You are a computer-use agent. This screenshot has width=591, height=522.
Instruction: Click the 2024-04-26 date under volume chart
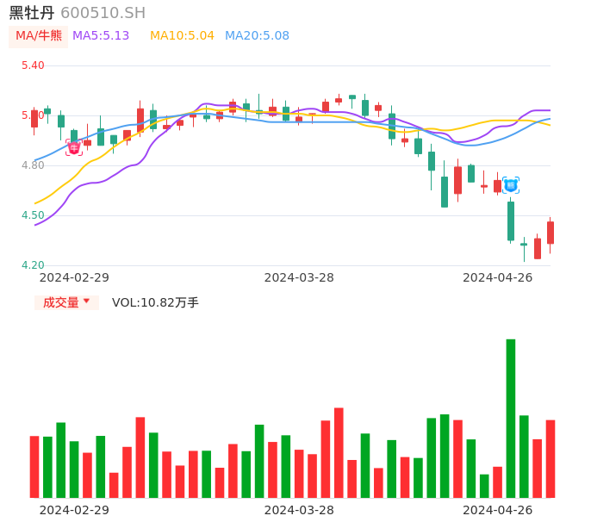498,510
